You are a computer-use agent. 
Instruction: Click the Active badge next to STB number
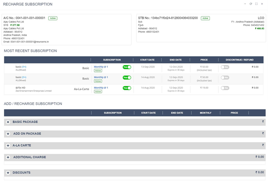pyautogui.click(x=205, y=18)
